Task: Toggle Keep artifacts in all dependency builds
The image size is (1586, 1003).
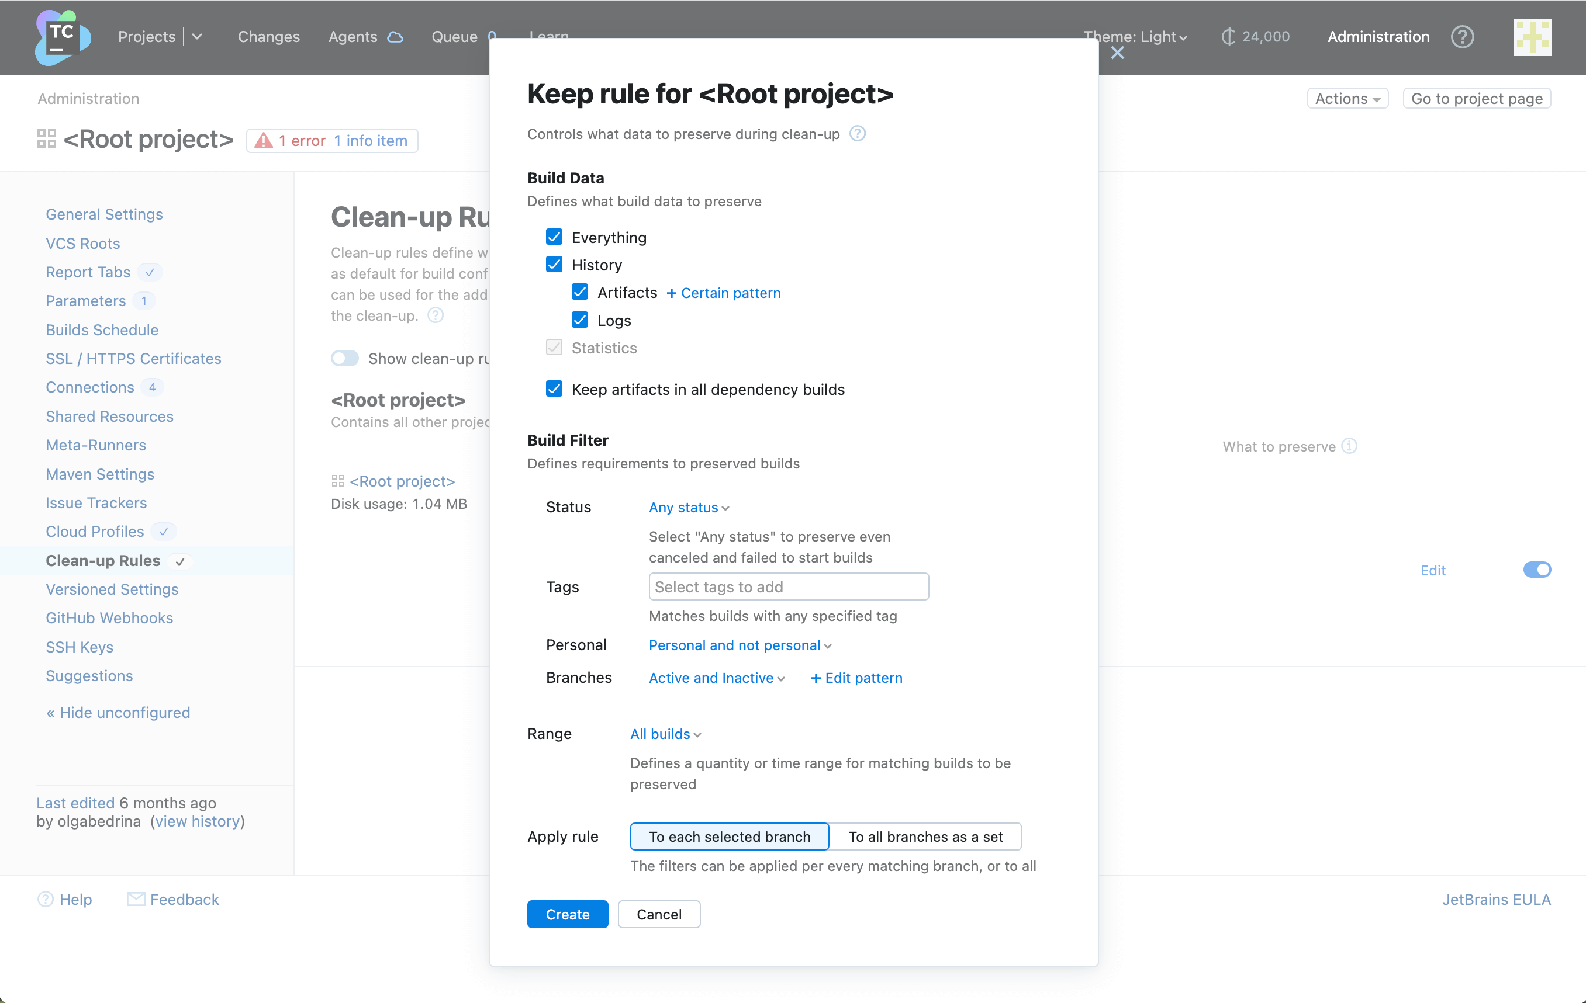Action: click(554, 389)
